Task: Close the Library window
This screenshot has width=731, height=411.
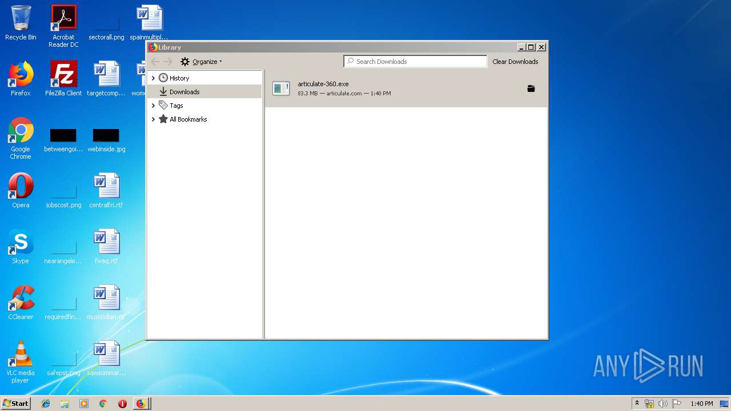Action: coord(541,47)
